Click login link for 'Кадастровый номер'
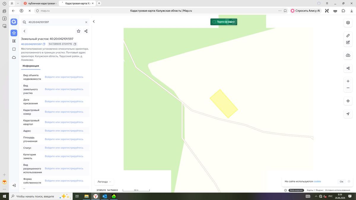Image resolution: width=356 pixels, height=200 pixels. tap(64, 112)
